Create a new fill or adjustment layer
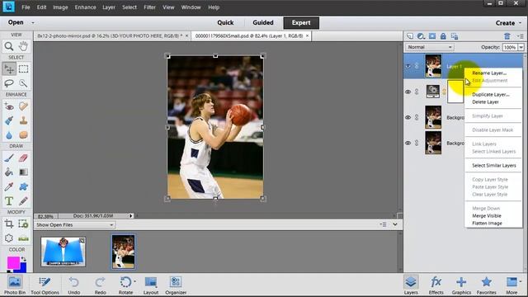The width and height of the screenshot is (528, 297). [421, 36]
